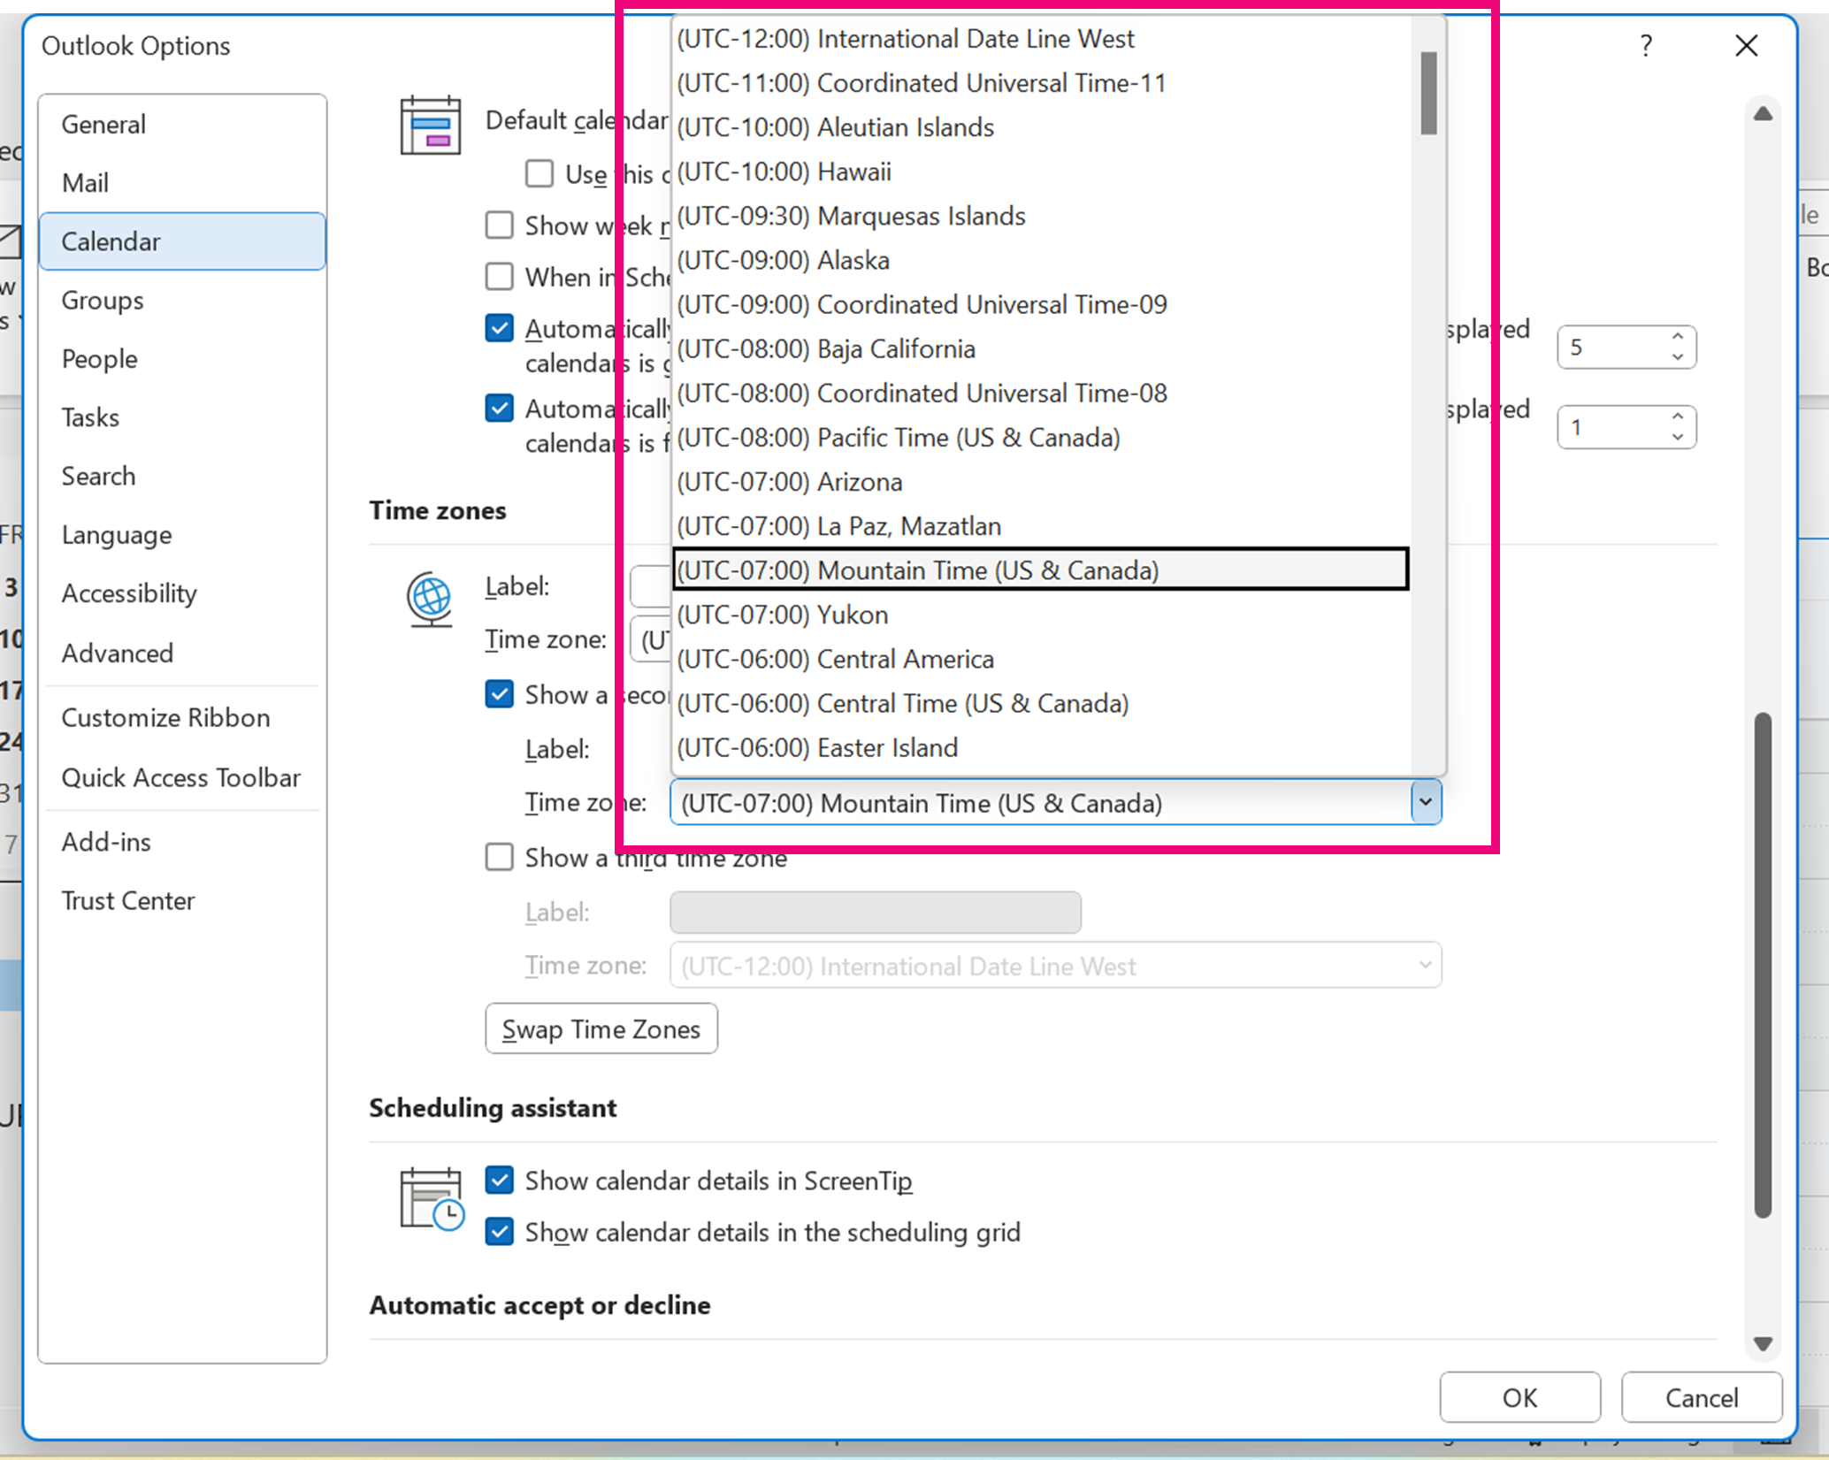Click scroll down arrow of options pane
Screen dimensions: 1829x1460
pos(1763,1343)
